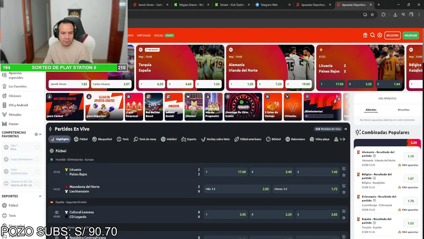Bet 1.42 on Países Bajos live row
This screenshot has width=424, height=239.
[x=317, y=172]
